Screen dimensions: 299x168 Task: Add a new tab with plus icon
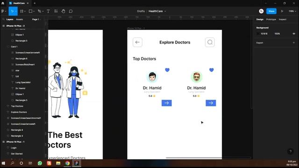[35, 3]
